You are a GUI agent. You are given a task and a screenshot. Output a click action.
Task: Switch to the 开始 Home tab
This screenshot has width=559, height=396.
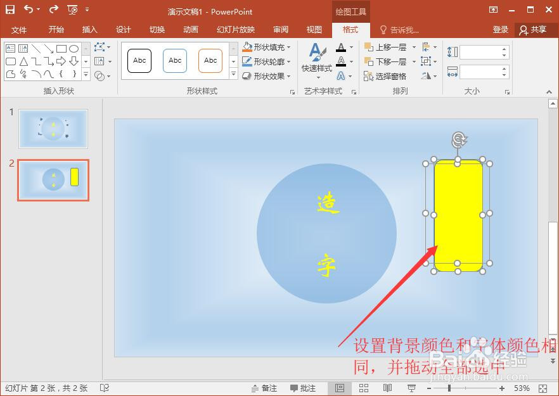pos(56,30)
